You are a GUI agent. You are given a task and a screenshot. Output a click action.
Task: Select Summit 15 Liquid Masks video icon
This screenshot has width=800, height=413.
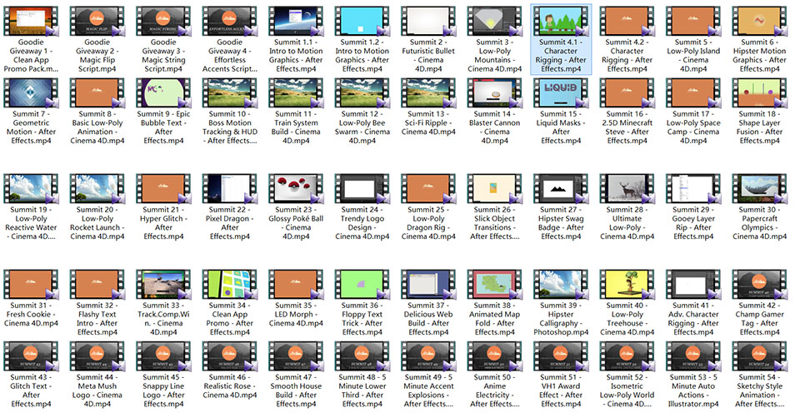[x=561, y=93]
